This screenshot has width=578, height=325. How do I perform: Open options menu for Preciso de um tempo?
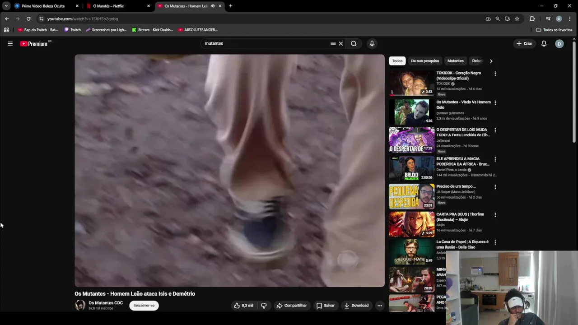[x=495, y=187]
